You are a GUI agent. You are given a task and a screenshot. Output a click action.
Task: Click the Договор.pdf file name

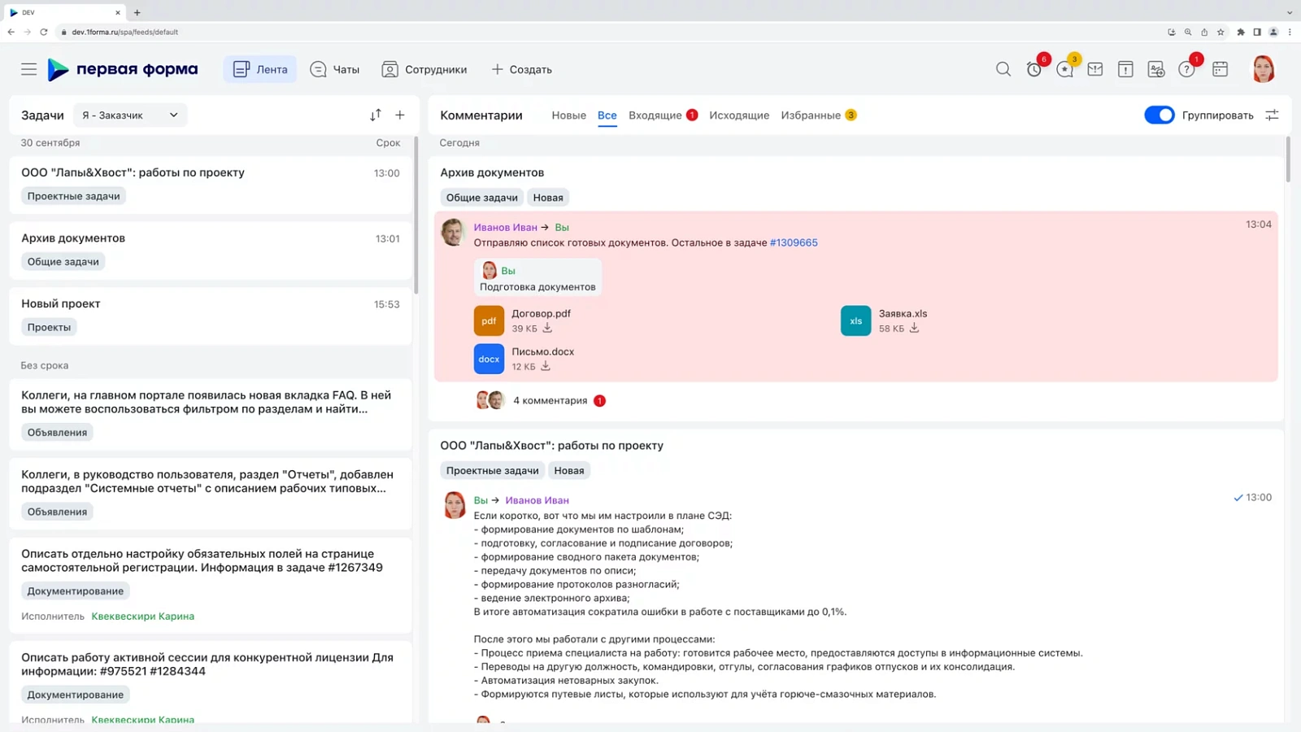tap(541, 313)
